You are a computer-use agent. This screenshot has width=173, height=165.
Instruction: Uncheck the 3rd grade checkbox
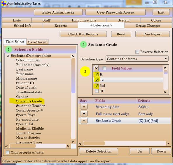click(x=97, y=85)
